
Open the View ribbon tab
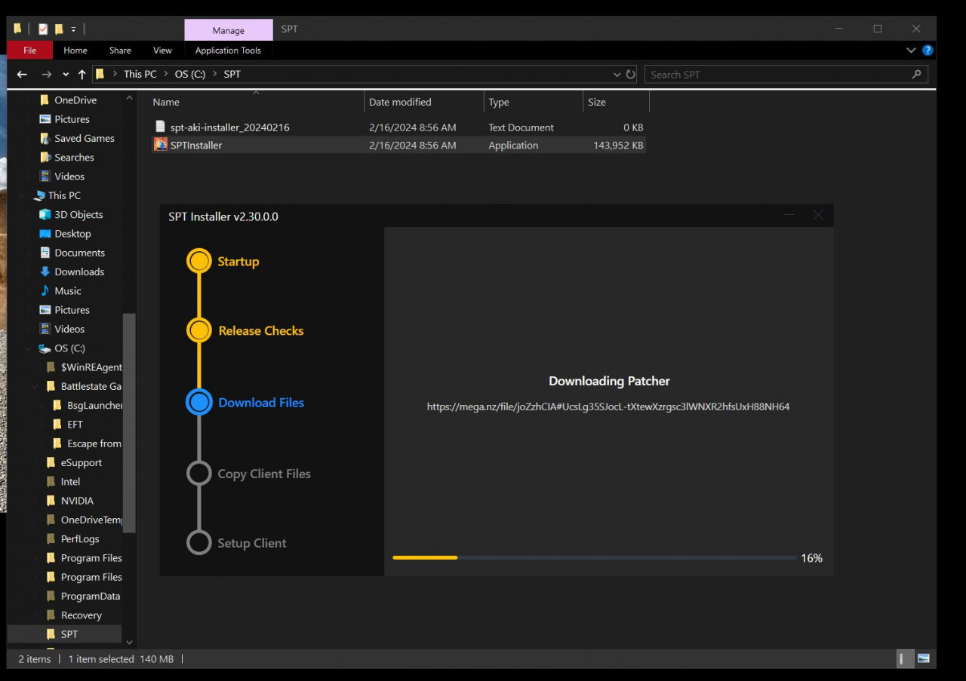(162, 51)
